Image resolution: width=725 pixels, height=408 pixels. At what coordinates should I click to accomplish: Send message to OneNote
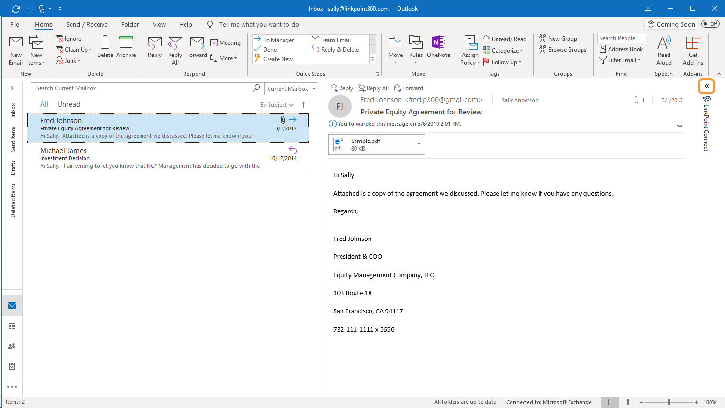coord(439,47)
